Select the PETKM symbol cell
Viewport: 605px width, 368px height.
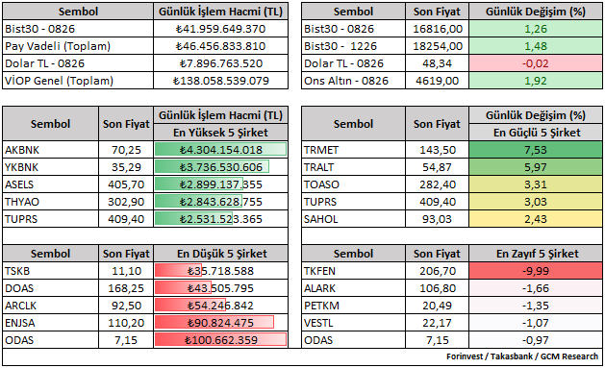353,306
